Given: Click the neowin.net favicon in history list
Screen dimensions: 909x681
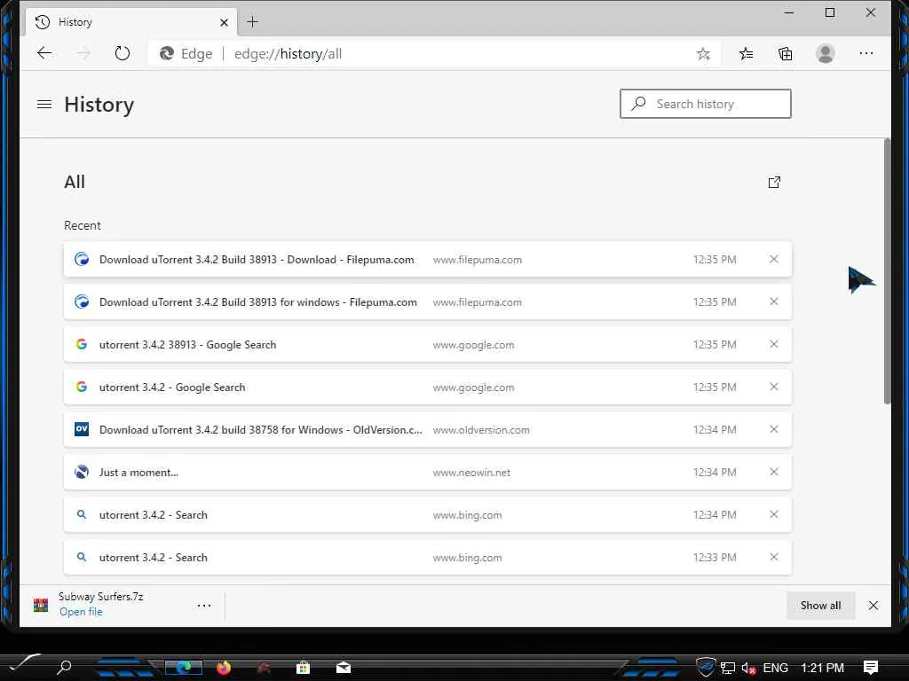Looking at the screenshot, I should tap(82, 472).
